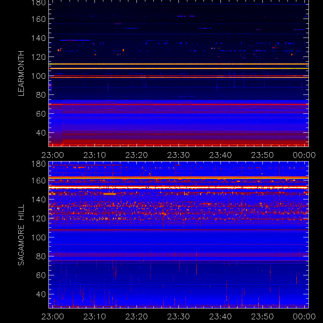This screenshot has height=323, width=323.
Task: Select the 40 frequency label on Learmonth axis
Action: (x=41, y=133)
